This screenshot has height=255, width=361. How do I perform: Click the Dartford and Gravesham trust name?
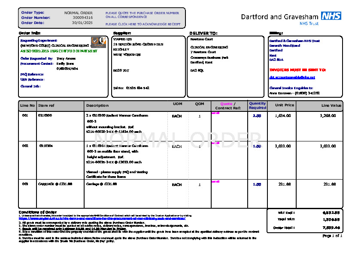click(x=280, y=17)
